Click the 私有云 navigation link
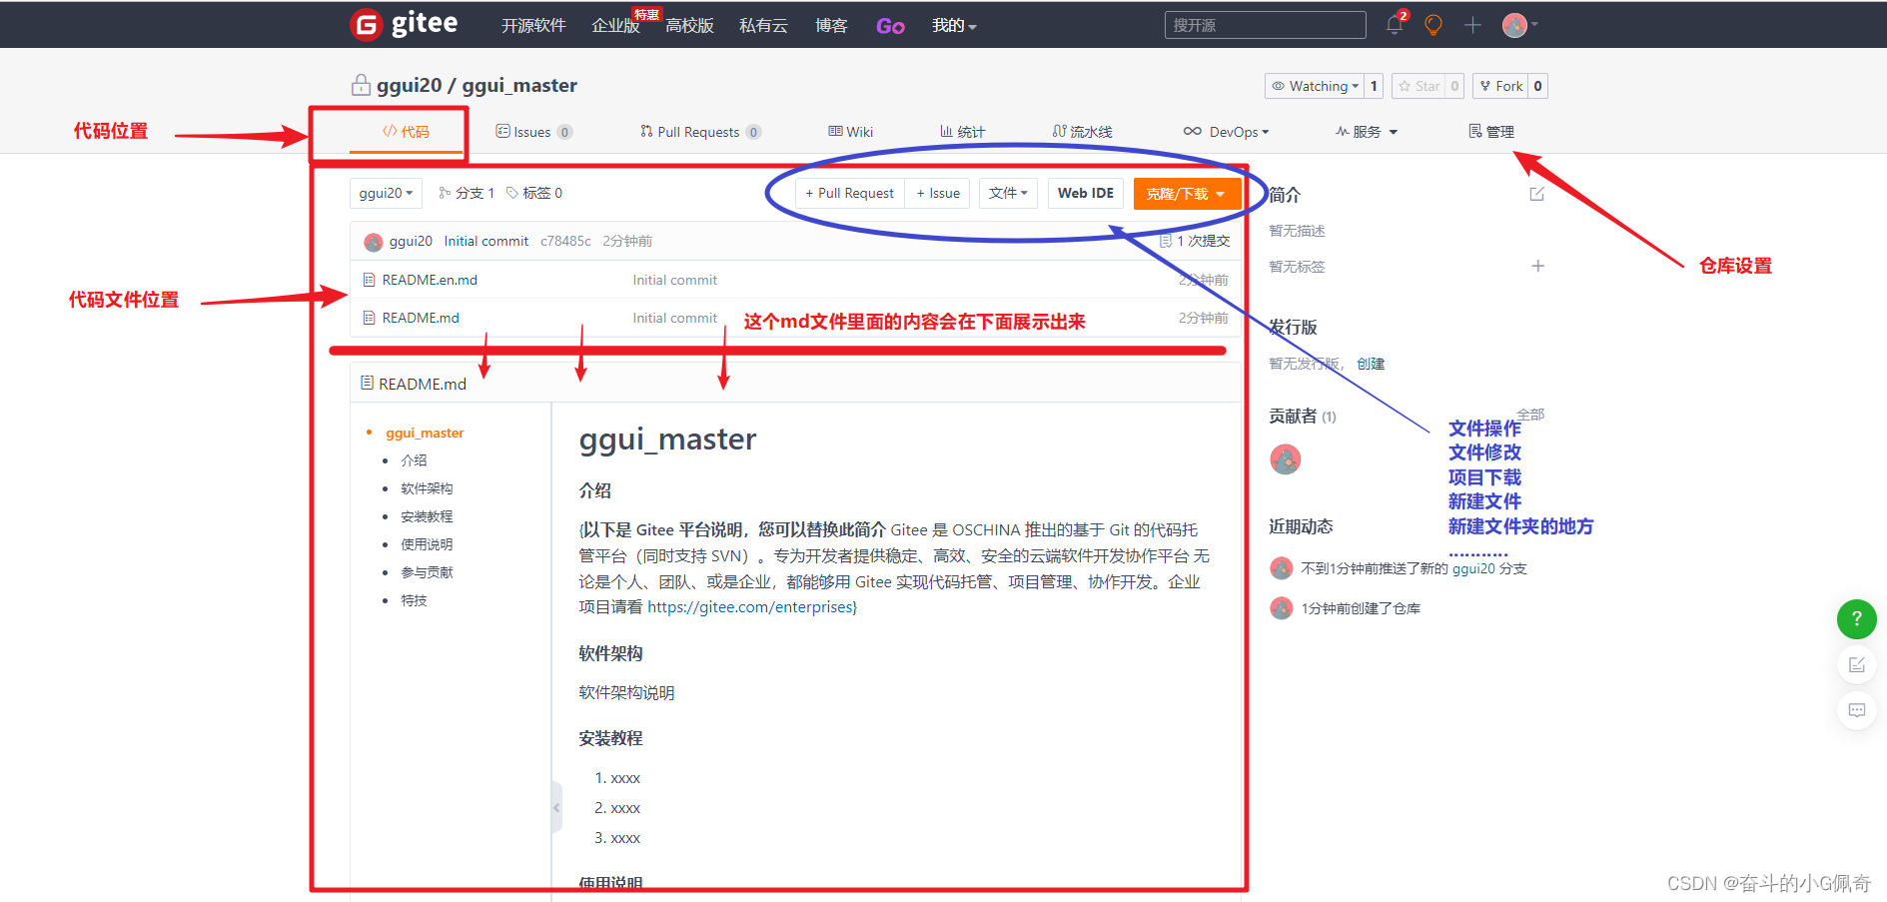Viewport: 1887px width, 902px height. tap(763, 25)
